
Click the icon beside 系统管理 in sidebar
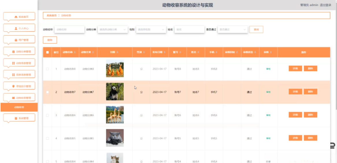(x=16, y=118)
